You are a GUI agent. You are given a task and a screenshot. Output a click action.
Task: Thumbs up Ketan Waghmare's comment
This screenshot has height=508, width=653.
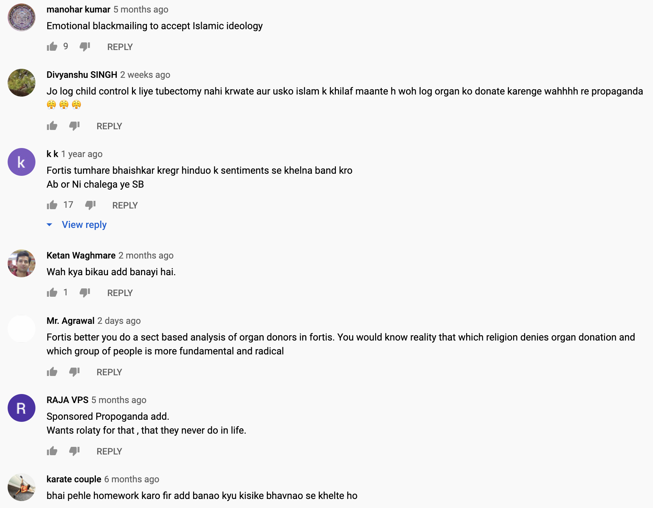tap(52, 293)
